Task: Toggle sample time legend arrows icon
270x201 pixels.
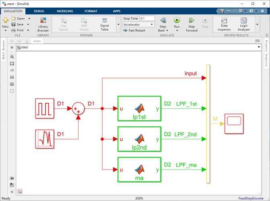Action: click(x=12, y=70)
